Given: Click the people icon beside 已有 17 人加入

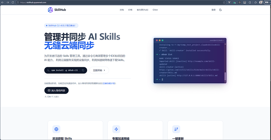Looking at the screenshot, I should tap(46, 97).
